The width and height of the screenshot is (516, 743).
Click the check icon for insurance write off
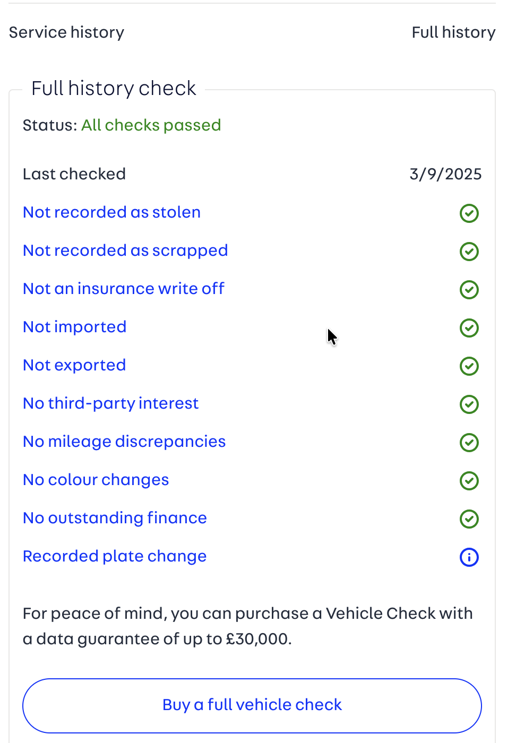(469, 290)
